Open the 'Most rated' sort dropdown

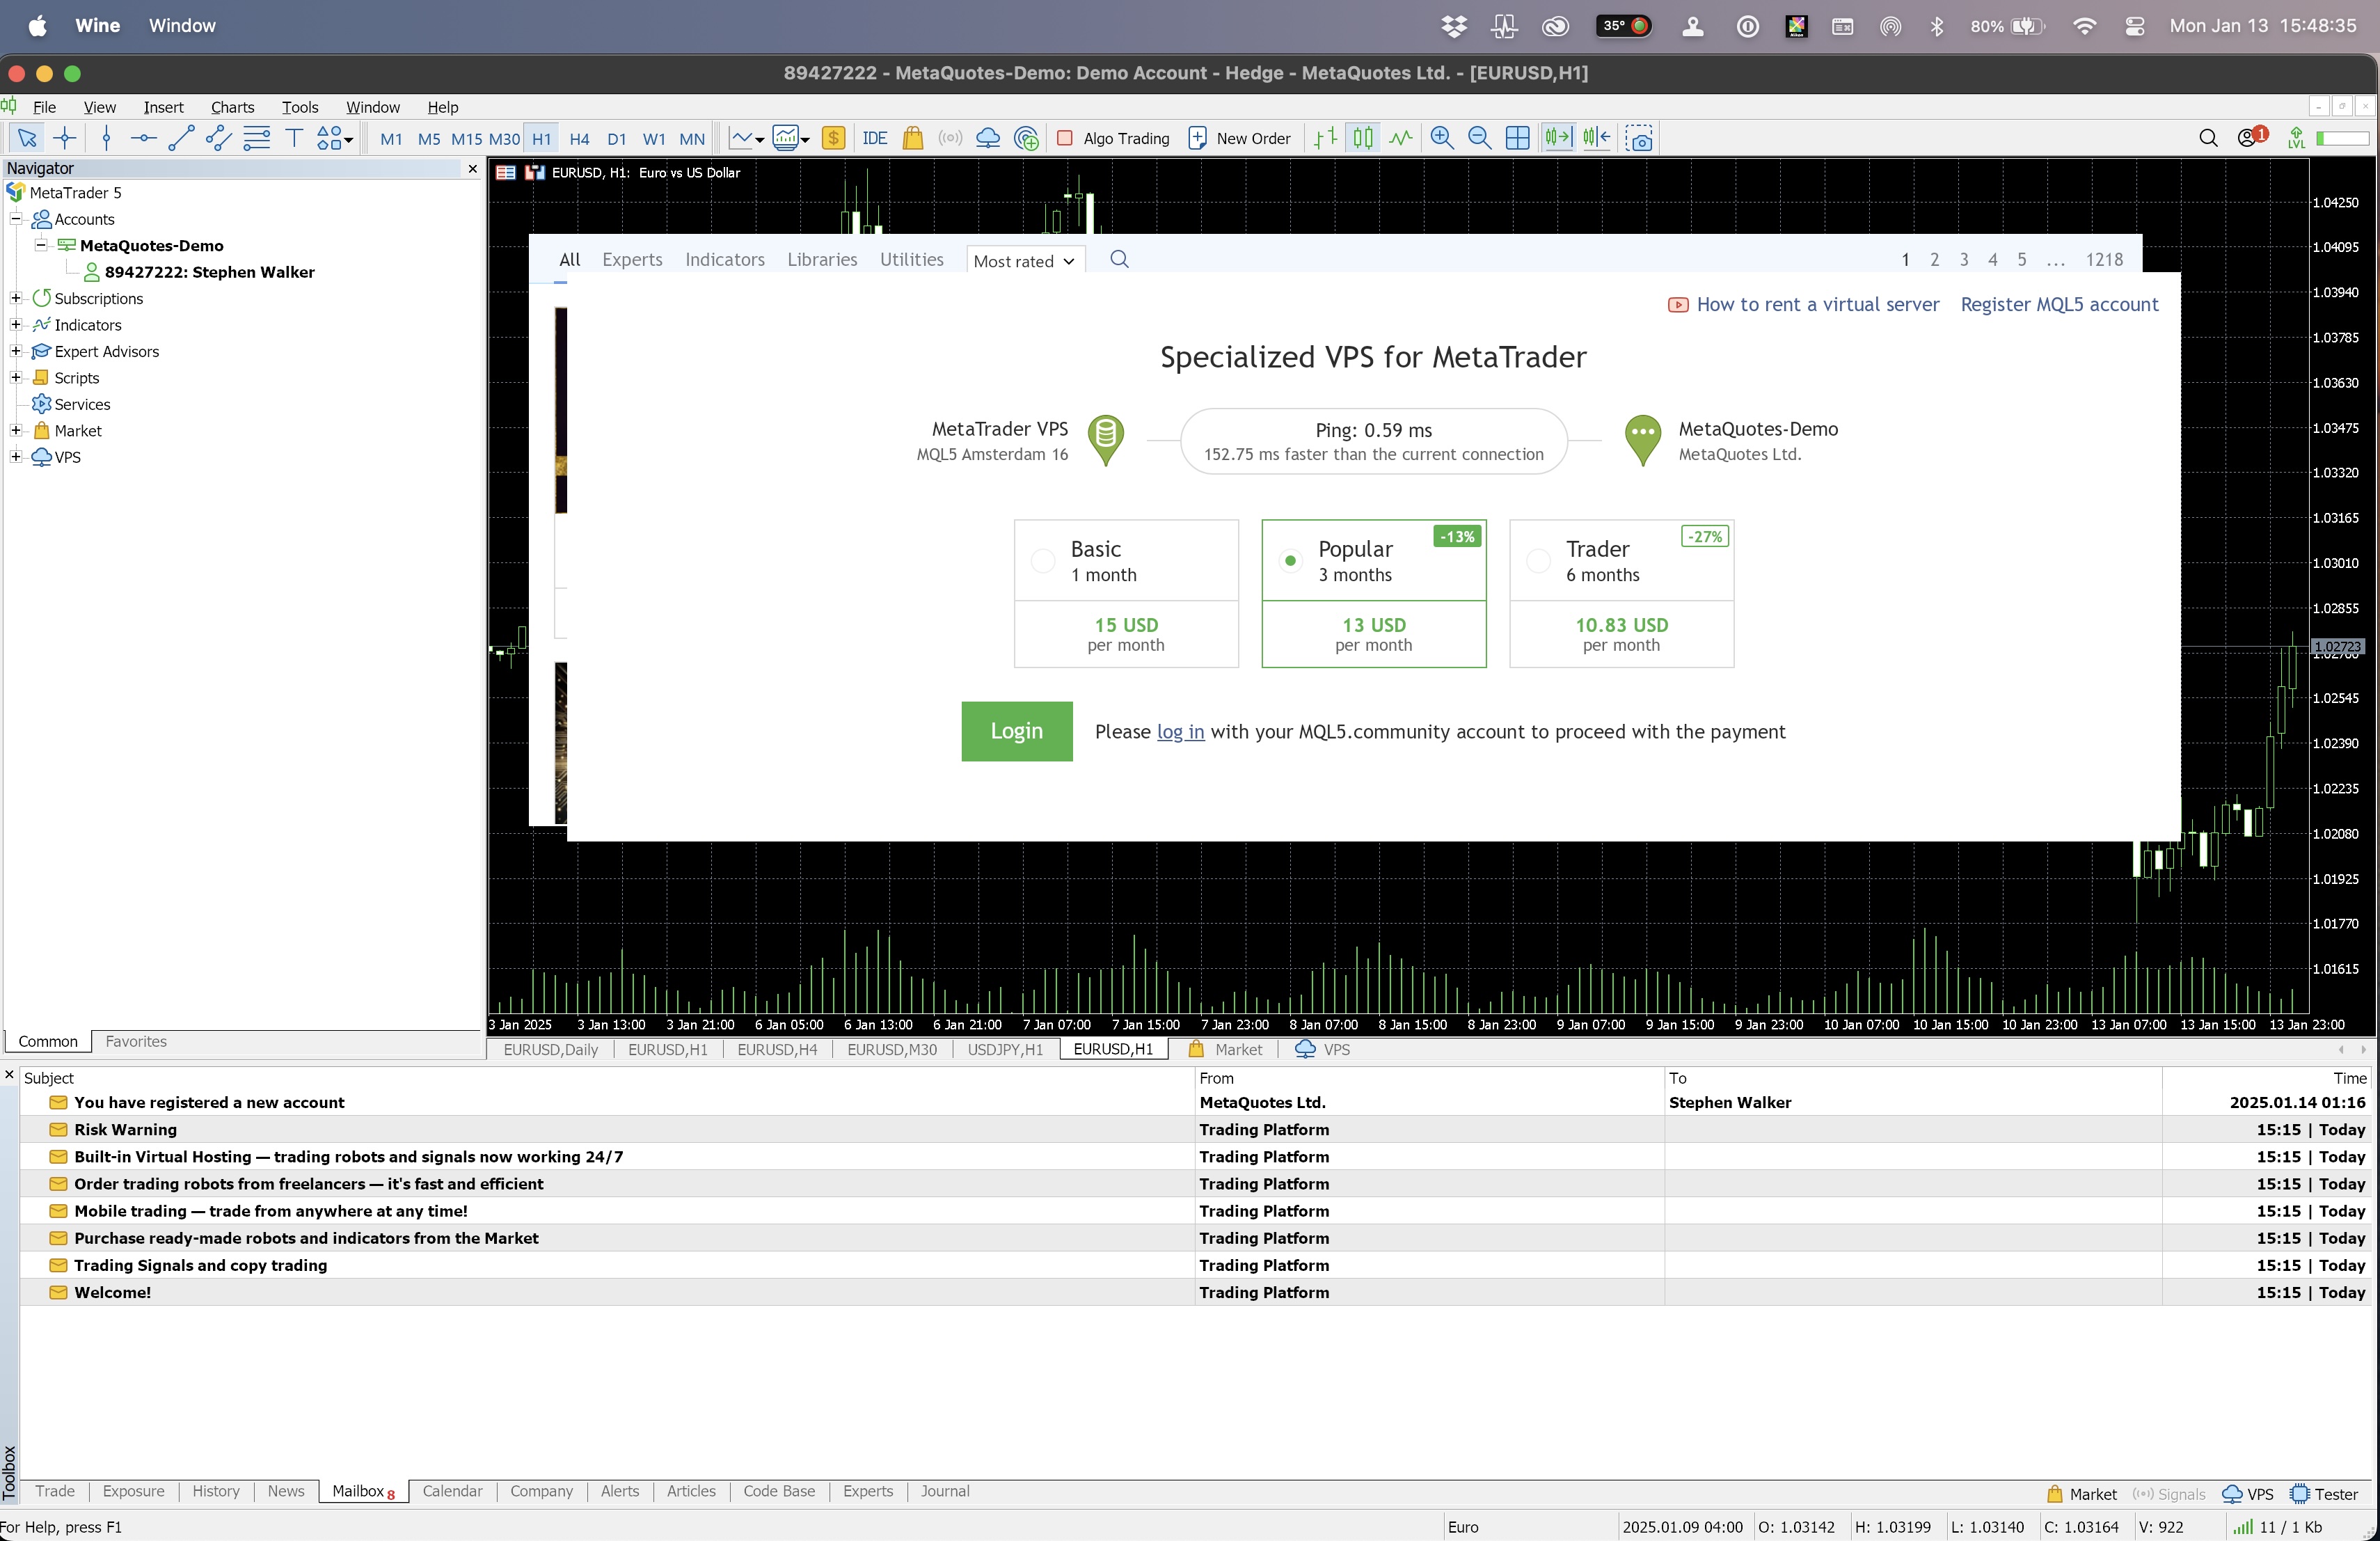pos(1025,260)
